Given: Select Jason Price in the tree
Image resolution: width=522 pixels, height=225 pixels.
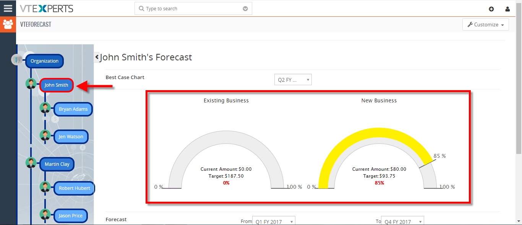Looking at the screenshot, I should [70, 216].
